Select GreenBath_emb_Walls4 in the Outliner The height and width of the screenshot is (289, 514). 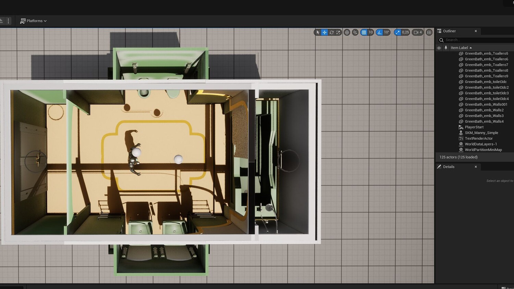point(484,122)
